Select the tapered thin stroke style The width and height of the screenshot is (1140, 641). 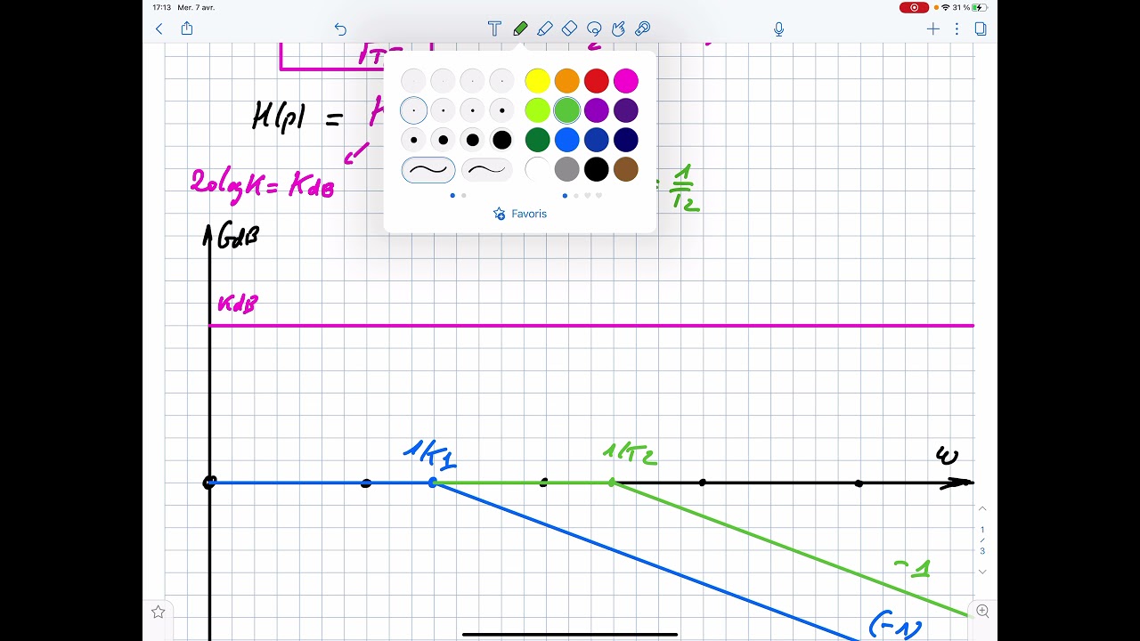point(486,169)
